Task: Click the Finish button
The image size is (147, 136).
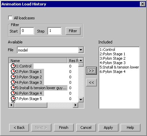Action: [x=64, y=128]
